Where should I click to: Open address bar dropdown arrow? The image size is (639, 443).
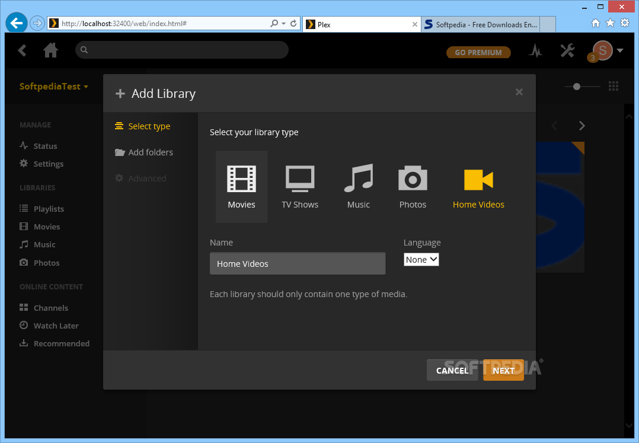pos(283,24)
